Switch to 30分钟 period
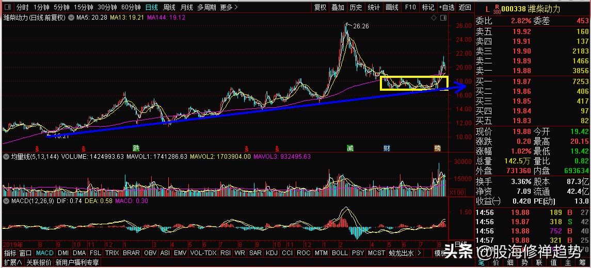This screenshot has height=268, width=591. coord(107,7)
